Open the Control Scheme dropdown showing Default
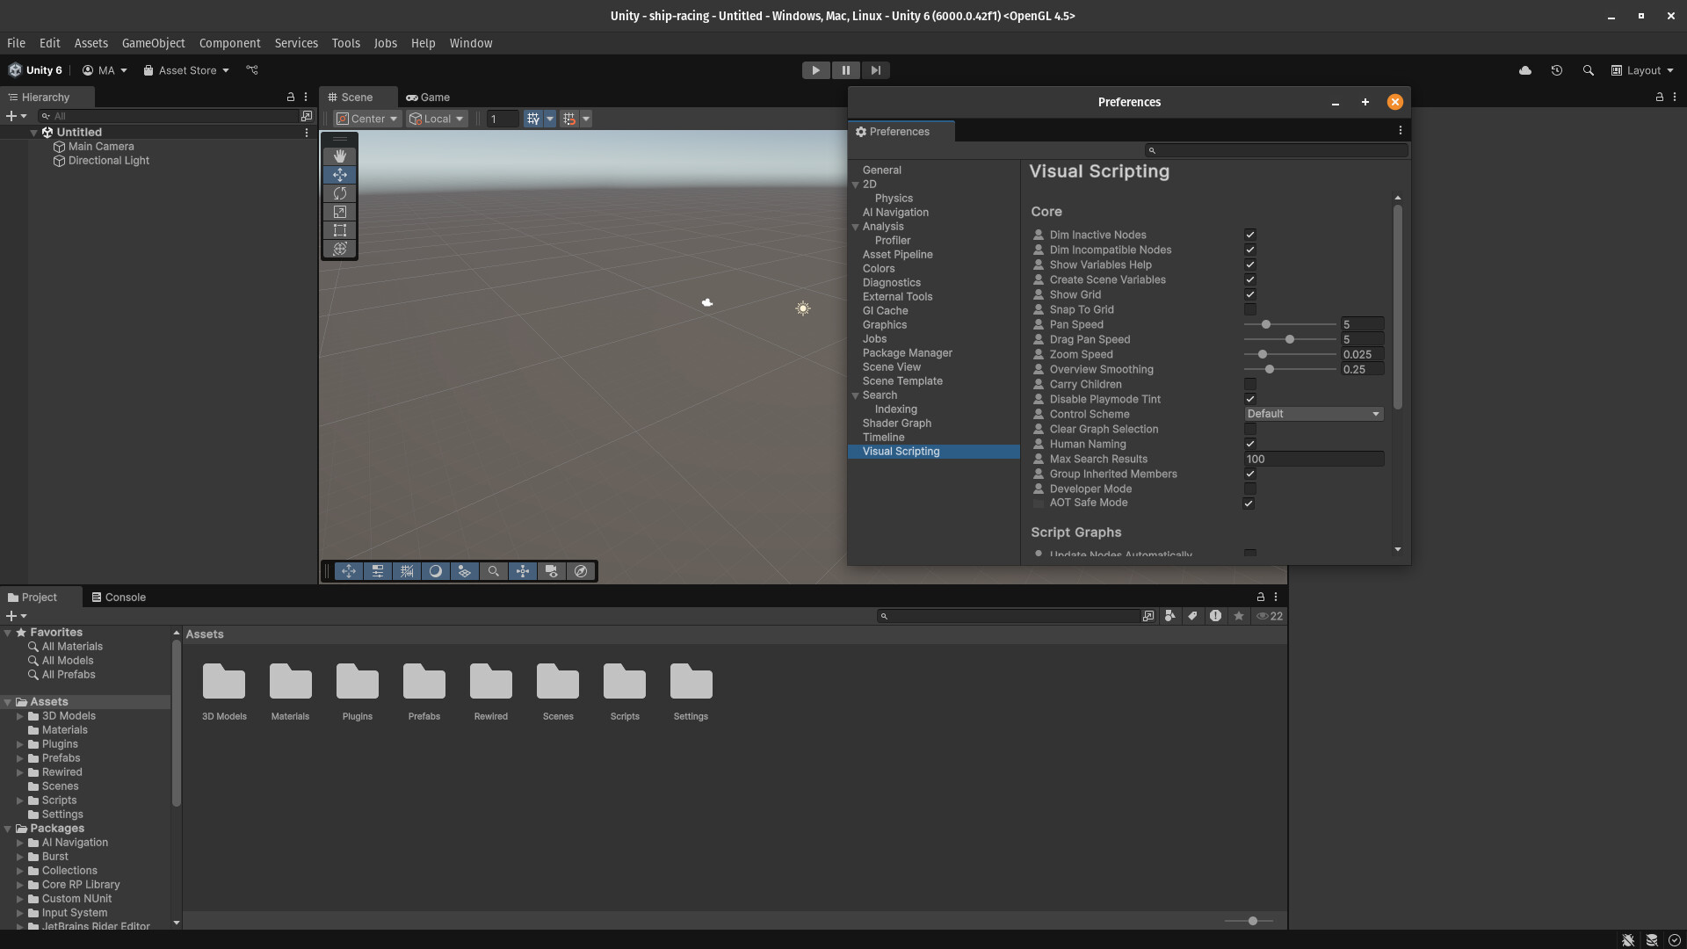Screen dimensions: 1687x949 point(1314,414)
